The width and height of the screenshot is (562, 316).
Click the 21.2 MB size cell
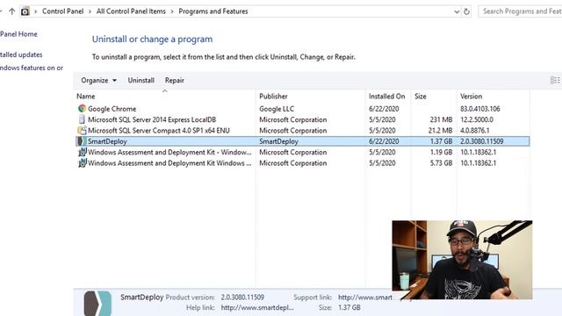point(441,131)
